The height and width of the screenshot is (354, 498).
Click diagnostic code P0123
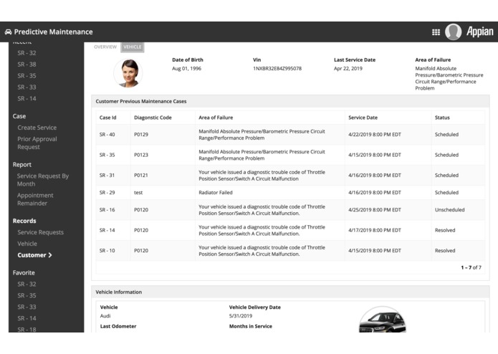coord(141,155)
